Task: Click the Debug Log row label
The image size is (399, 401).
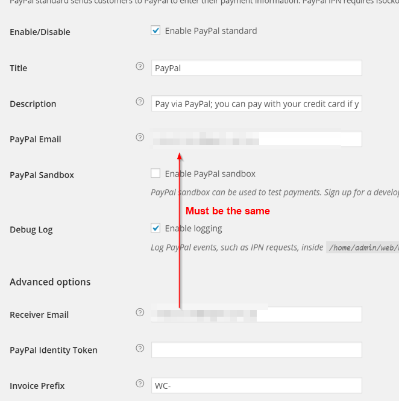Action: tap(31, 229)
